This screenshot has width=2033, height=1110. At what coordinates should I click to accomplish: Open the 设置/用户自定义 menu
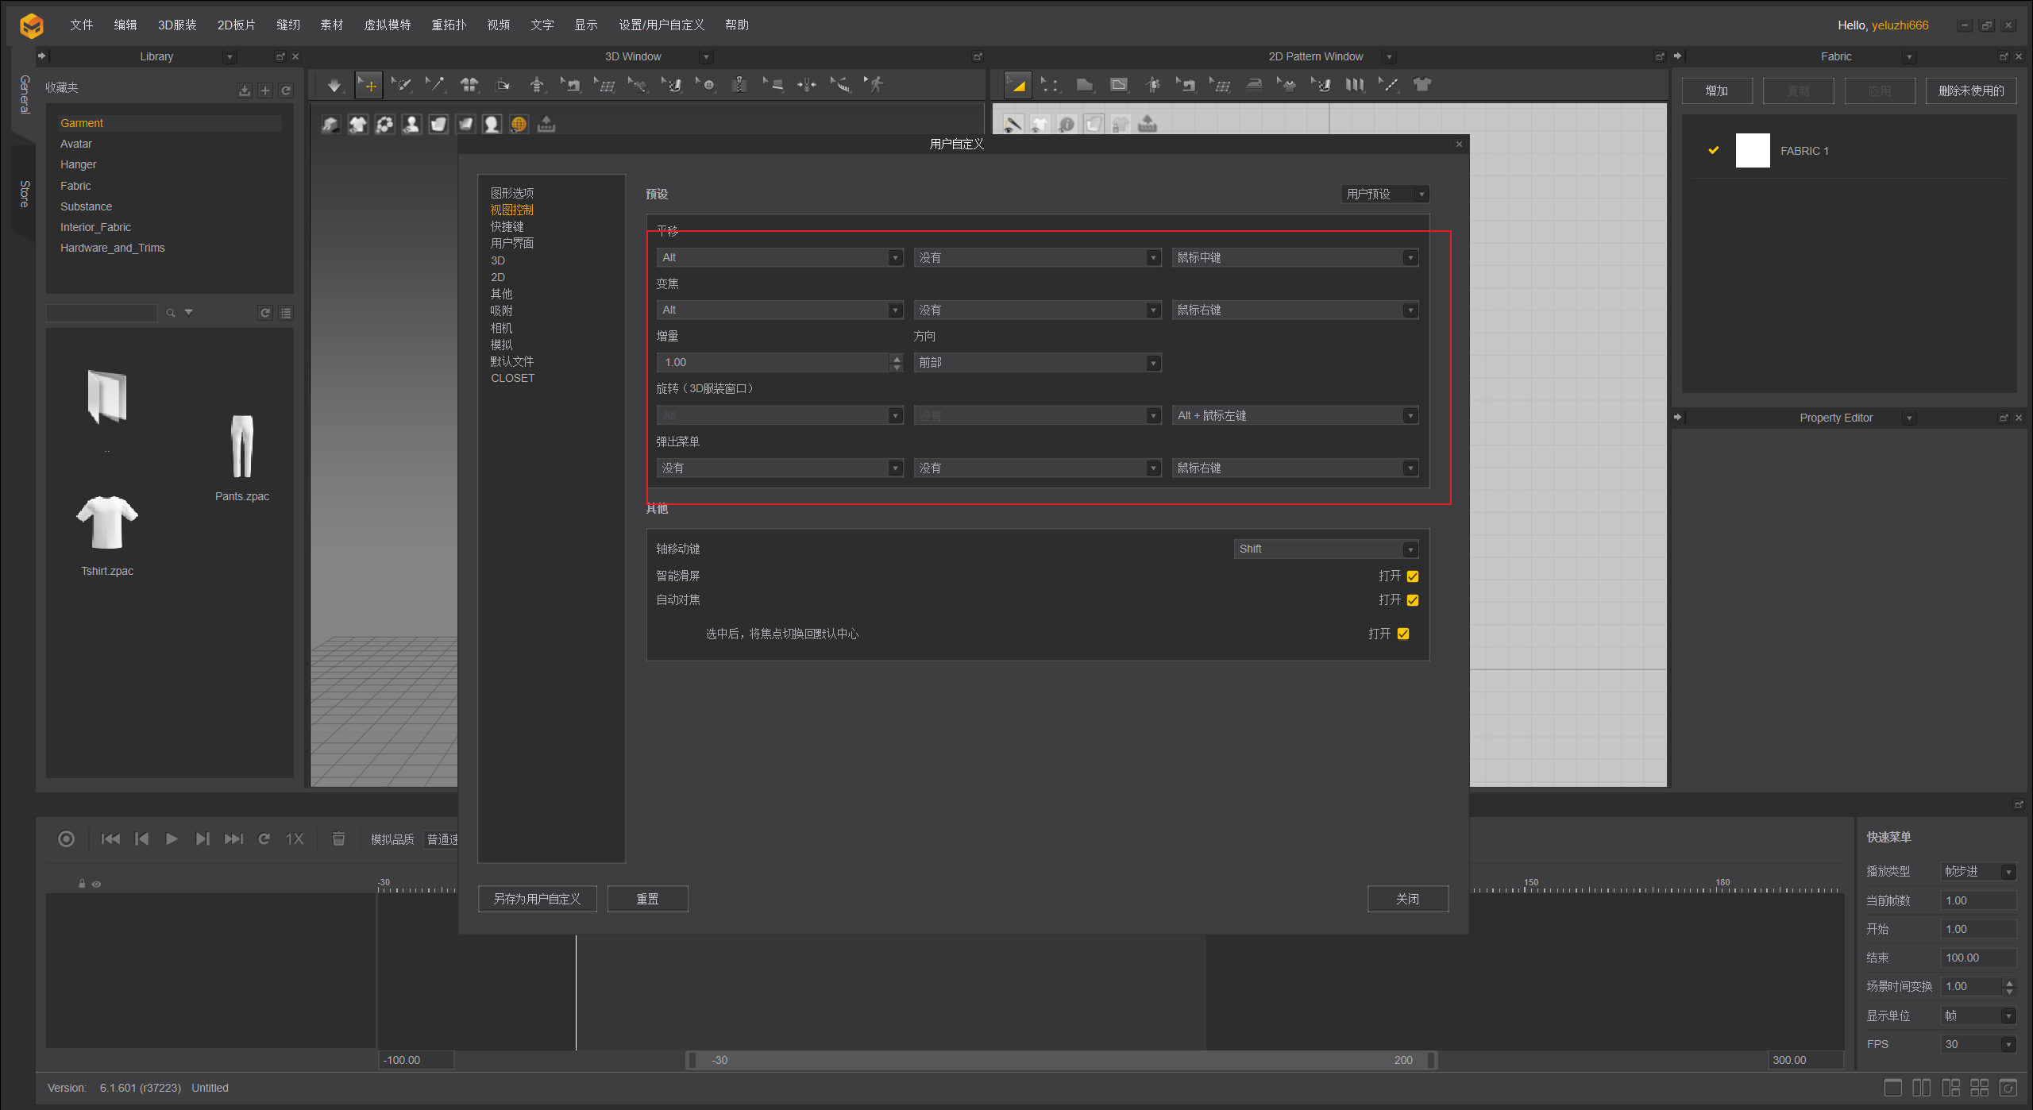tap(661, 25)
